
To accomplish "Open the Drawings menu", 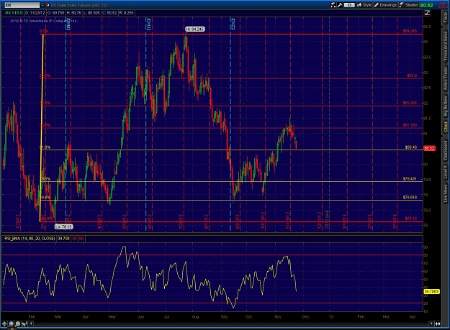I will (x=385, y=5).
